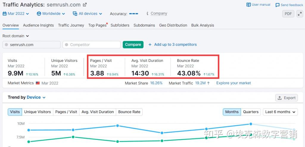Click the semrush.com domain input field
The width and height of the screenshot is (305, 147).
32,45
